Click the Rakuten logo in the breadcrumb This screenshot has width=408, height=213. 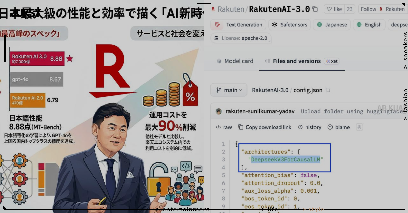[213, 9]
